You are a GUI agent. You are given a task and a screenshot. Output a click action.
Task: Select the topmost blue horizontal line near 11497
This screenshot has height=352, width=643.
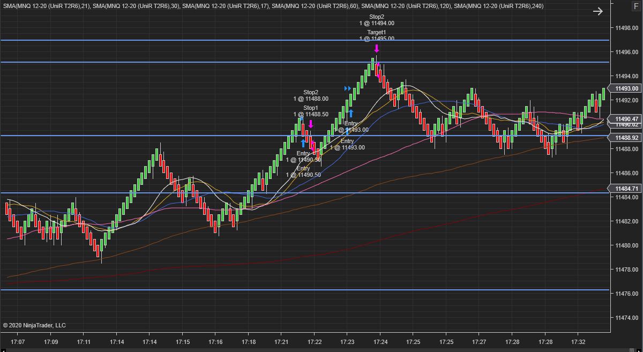point(305,40)
